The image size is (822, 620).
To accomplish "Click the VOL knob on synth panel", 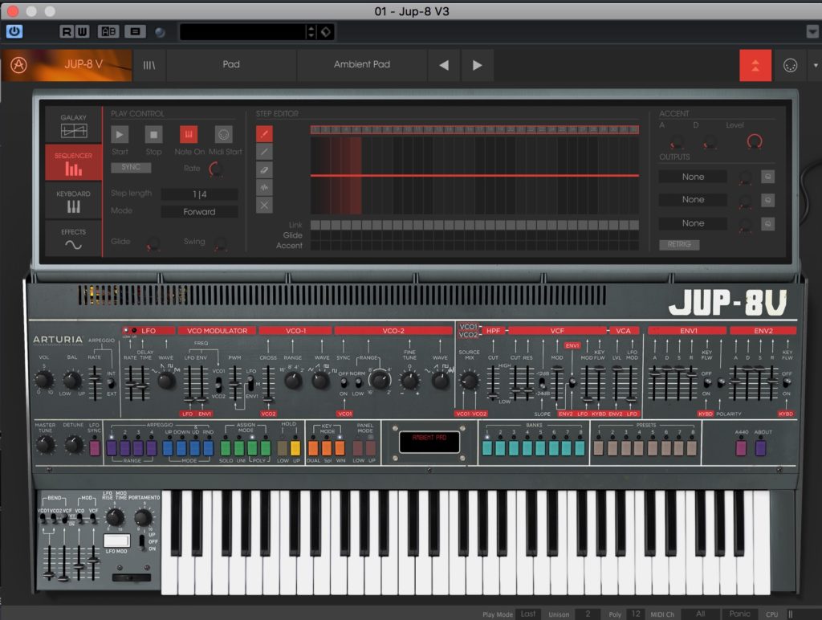I will (43, 379).
